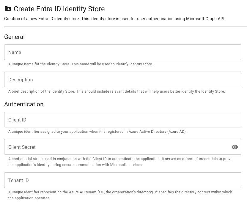Image resolution: width=247 pixels, height=210 pixels.
Task: Focus the Tenant ID input
Action: pyautogui.click(x=122, y=180)
